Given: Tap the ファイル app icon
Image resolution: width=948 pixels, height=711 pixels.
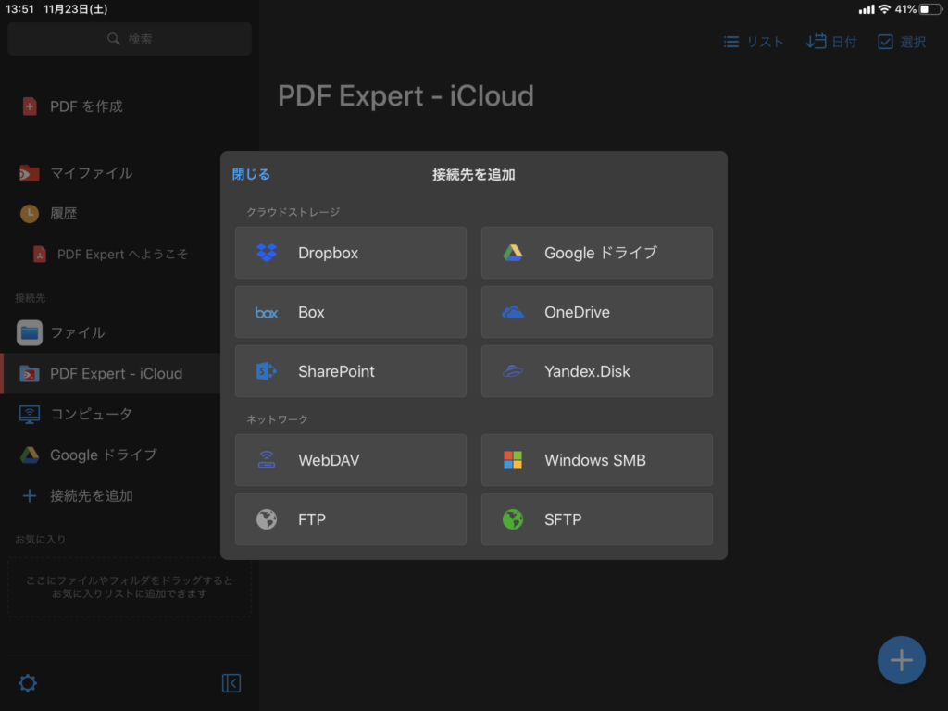Looking at the screenshot, I should (29, 332).
